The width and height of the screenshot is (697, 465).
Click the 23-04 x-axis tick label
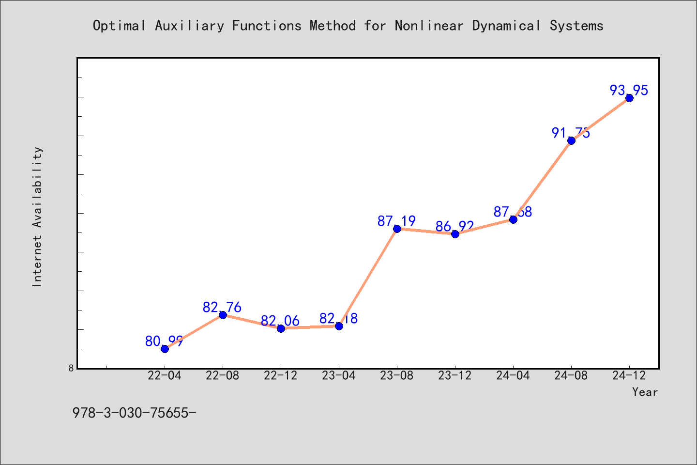(x=339, y=376)
